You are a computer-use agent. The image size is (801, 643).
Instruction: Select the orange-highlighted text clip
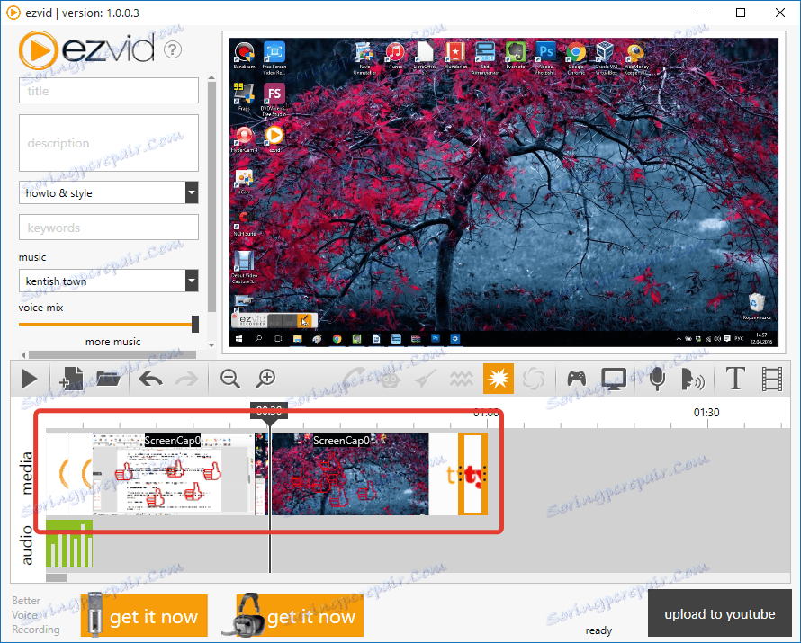(x=473, y=474)
